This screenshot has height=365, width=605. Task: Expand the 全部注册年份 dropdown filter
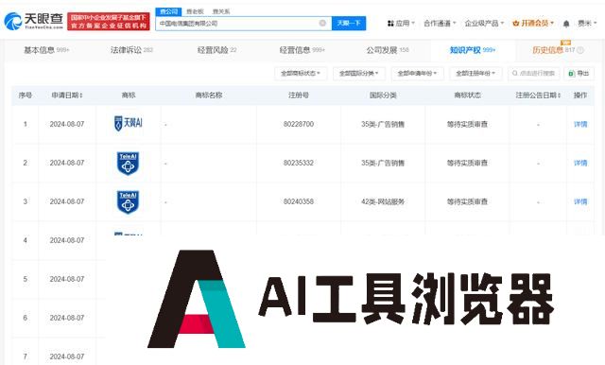click(x=475, y=74)
